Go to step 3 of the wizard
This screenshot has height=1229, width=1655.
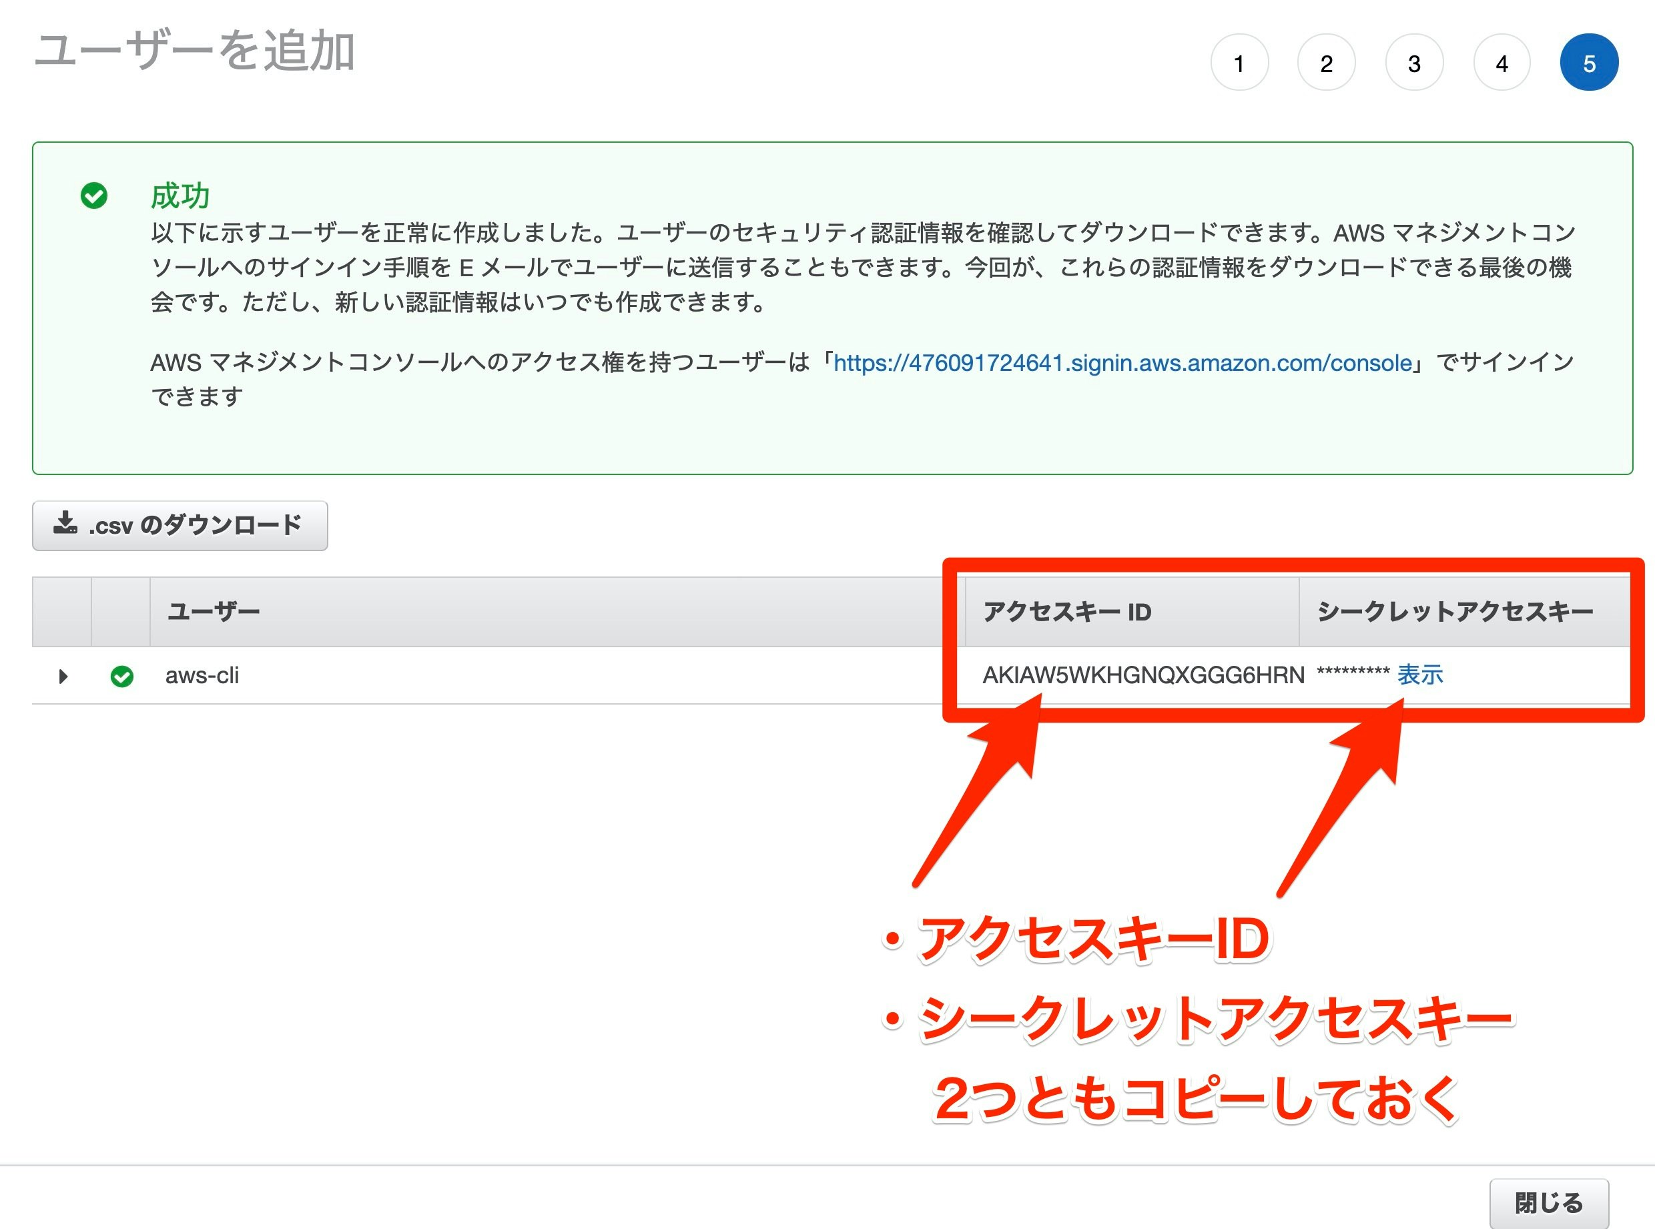coord(1414,63)
